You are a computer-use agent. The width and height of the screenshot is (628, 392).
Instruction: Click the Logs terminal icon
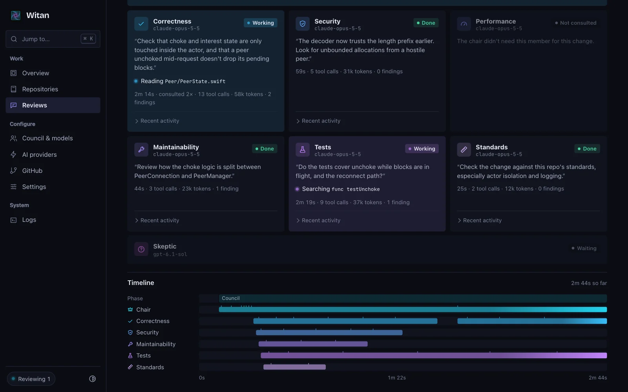(x=13, y=220)
